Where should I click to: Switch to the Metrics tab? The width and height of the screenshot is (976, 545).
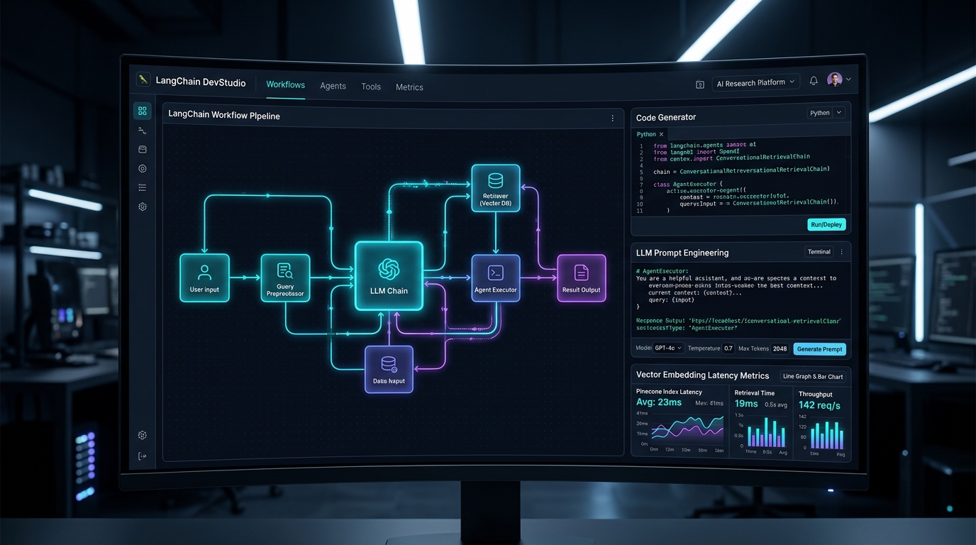pos(409,87)
